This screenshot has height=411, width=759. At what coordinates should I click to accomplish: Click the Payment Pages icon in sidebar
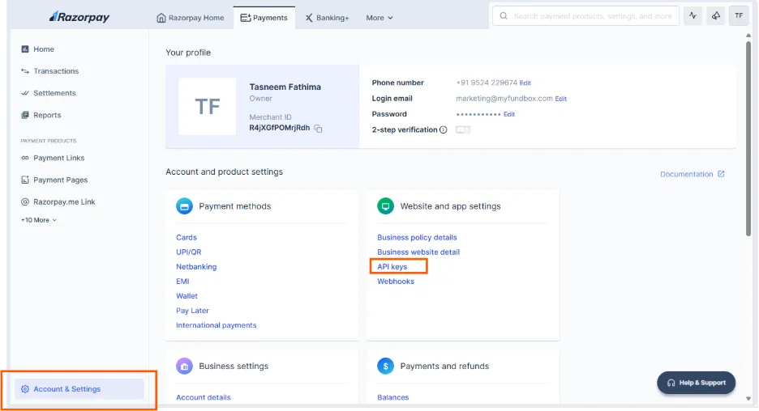pyautogui.click(x=25, y=180)
